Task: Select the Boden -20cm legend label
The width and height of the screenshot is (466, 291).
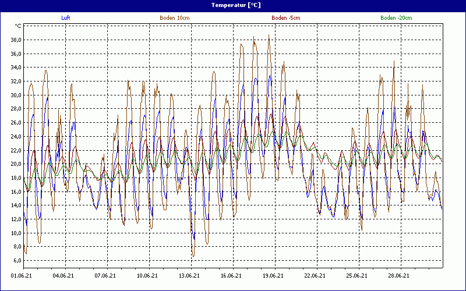Action: (396, 18)
